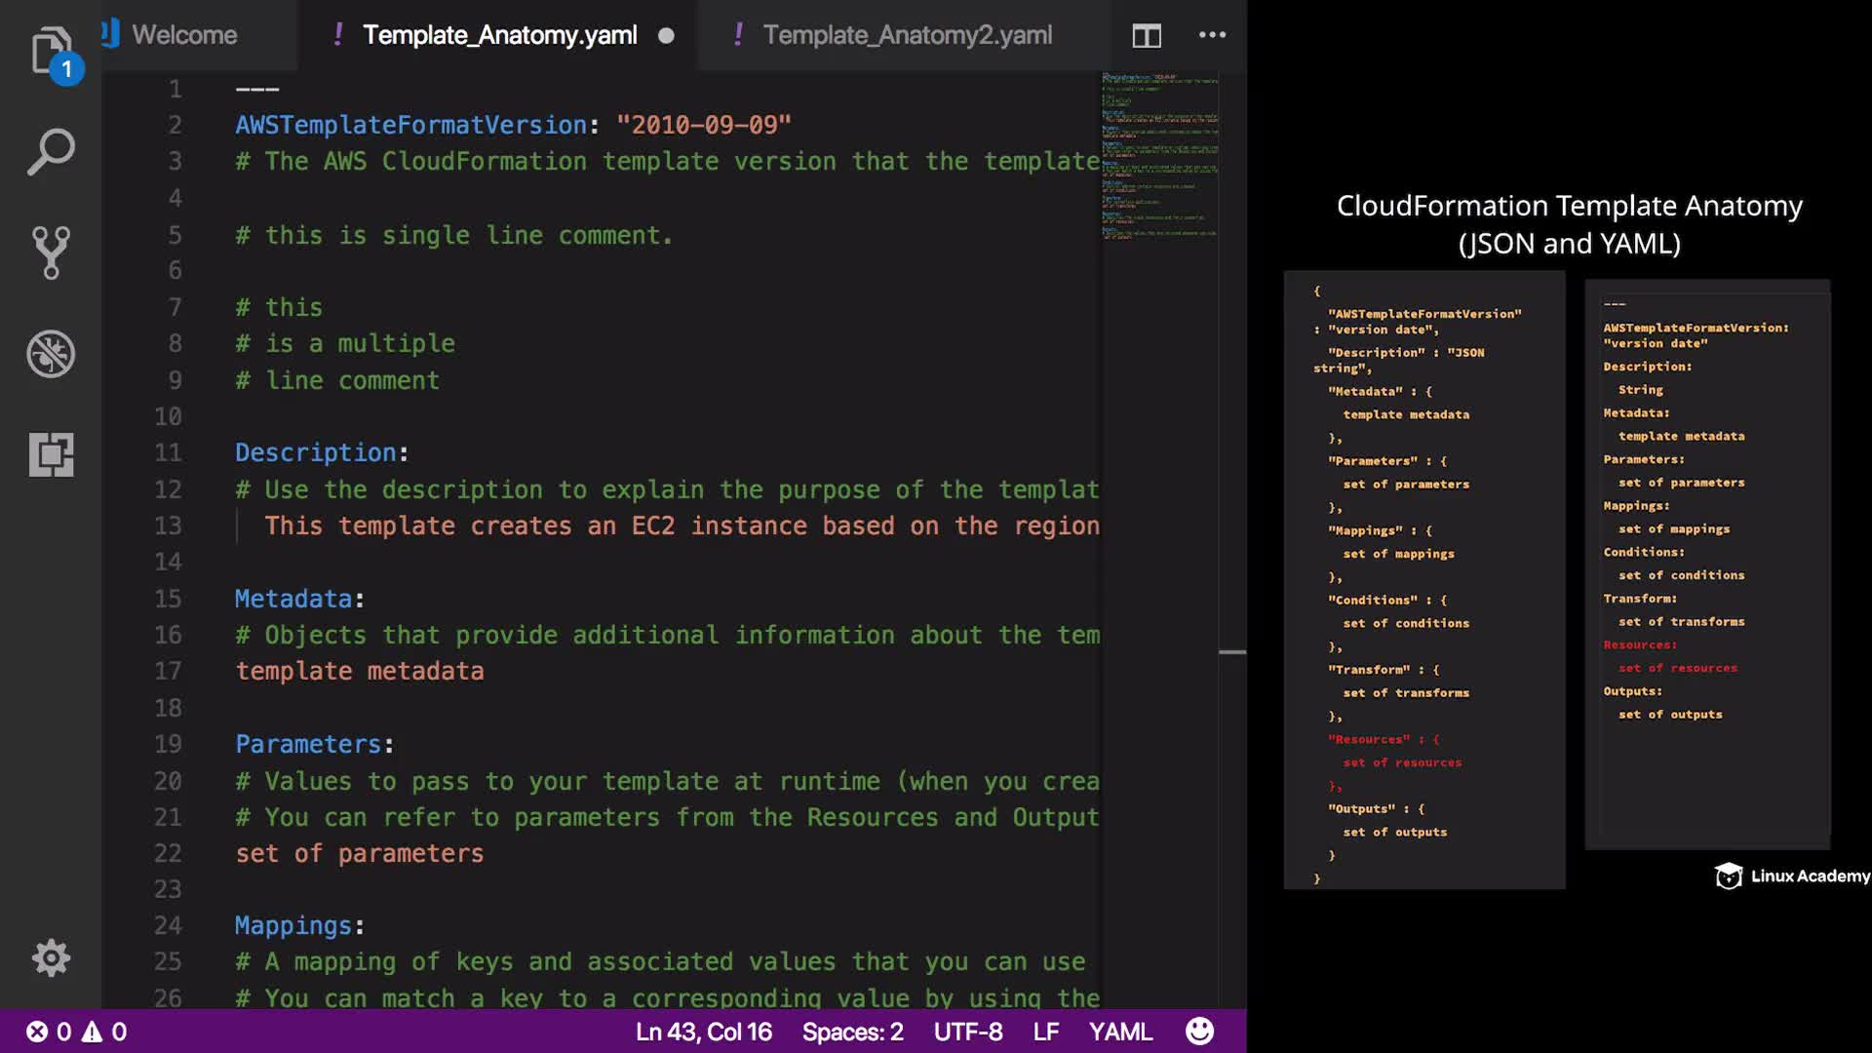1872x1053 pixels.
Task: Open the Source Control icon
Action: [51, 253]
